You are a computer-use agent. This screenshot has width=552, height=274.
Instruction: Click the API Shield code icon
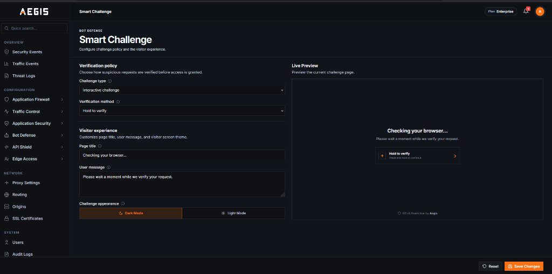point(6,147)
